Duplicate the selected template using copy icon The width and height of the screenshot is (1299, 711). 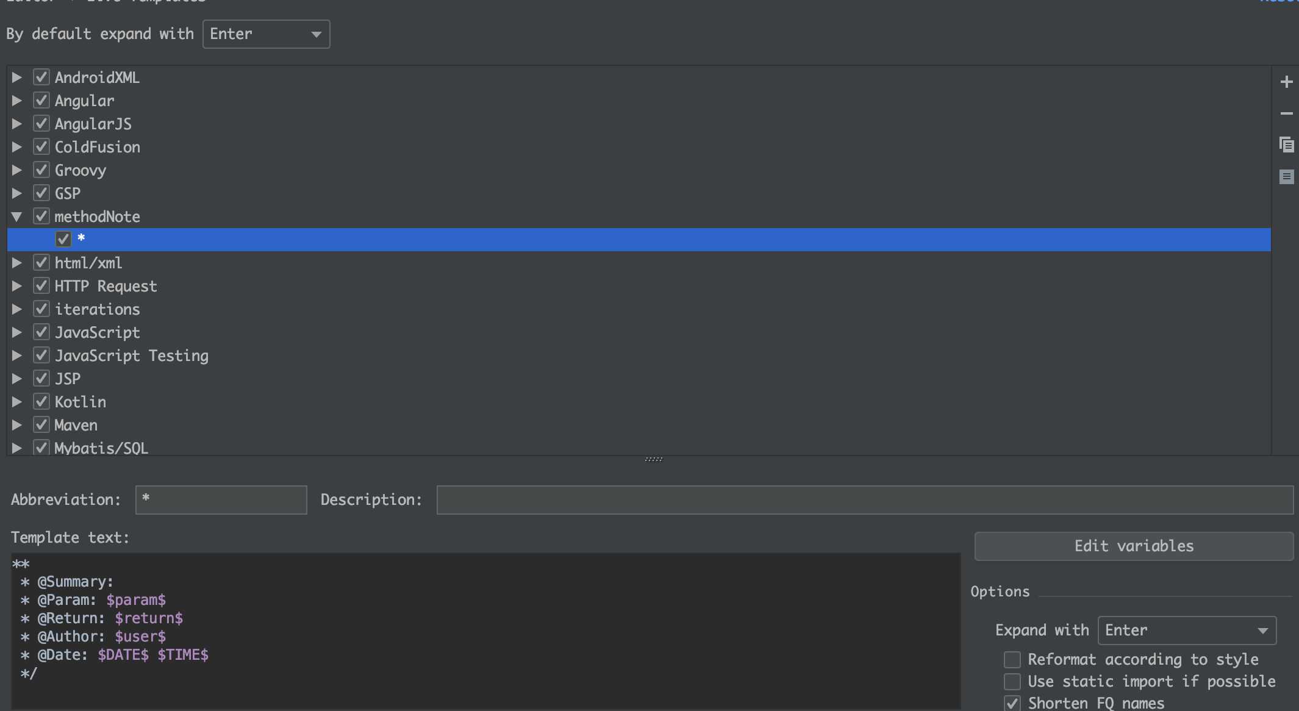click(1286, 145)
